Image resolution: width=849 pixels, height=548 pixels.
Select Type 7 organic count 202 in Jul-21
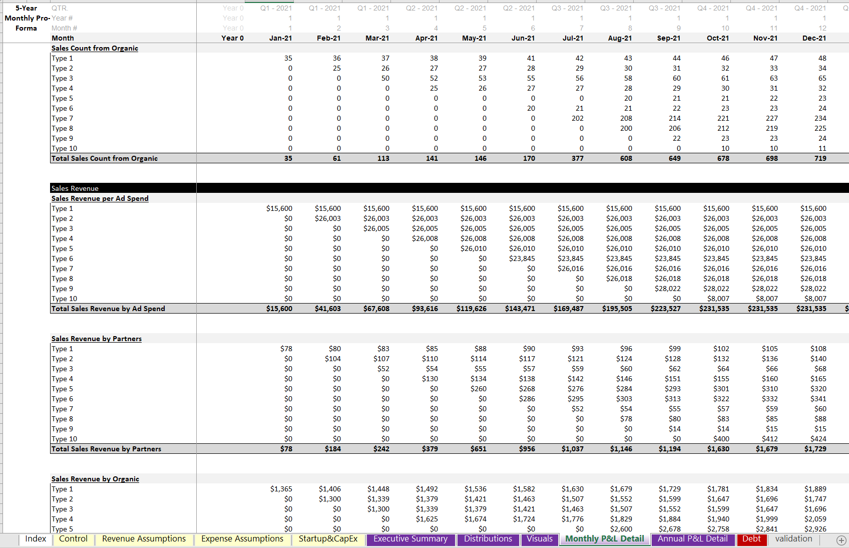point(577,118)
